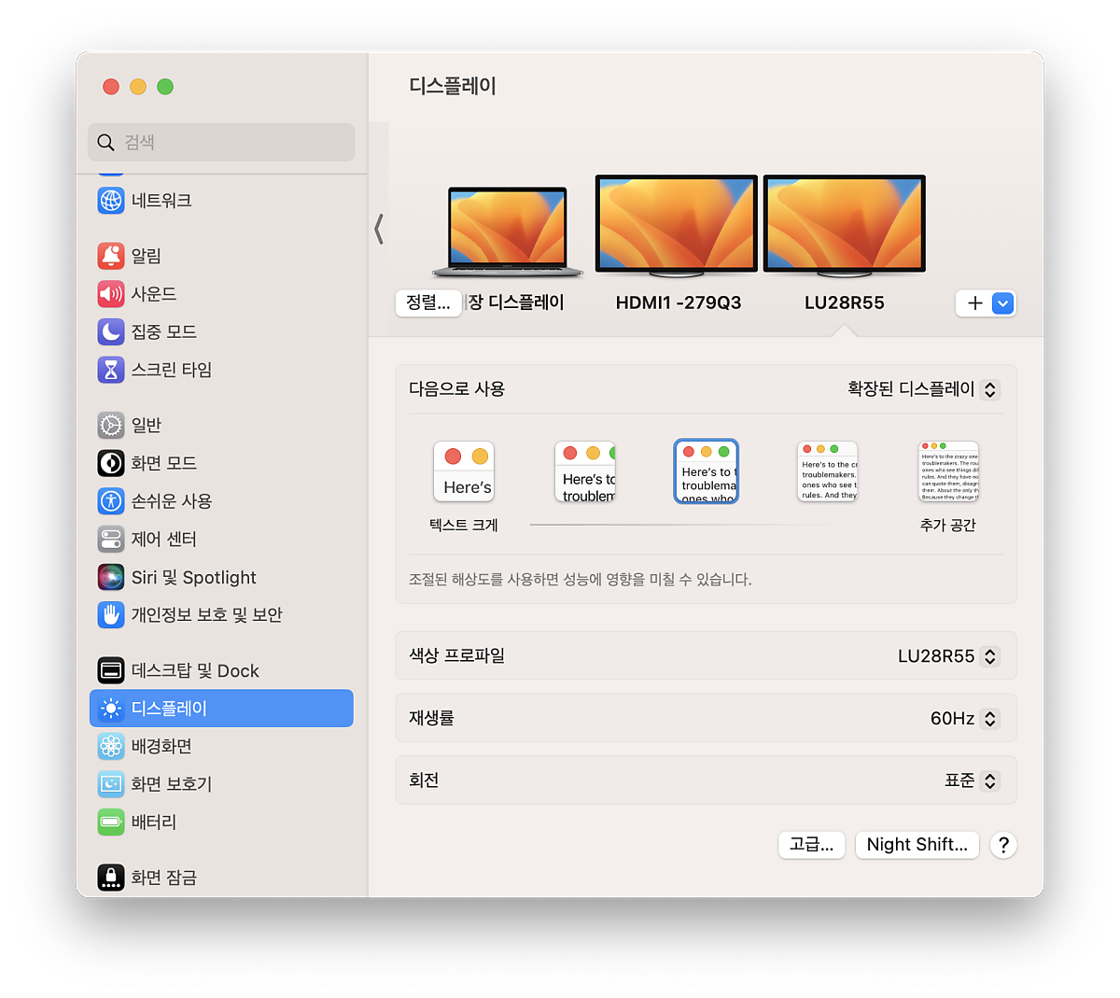Open 화면 잠금 sidebar item

tap(221, 878)
